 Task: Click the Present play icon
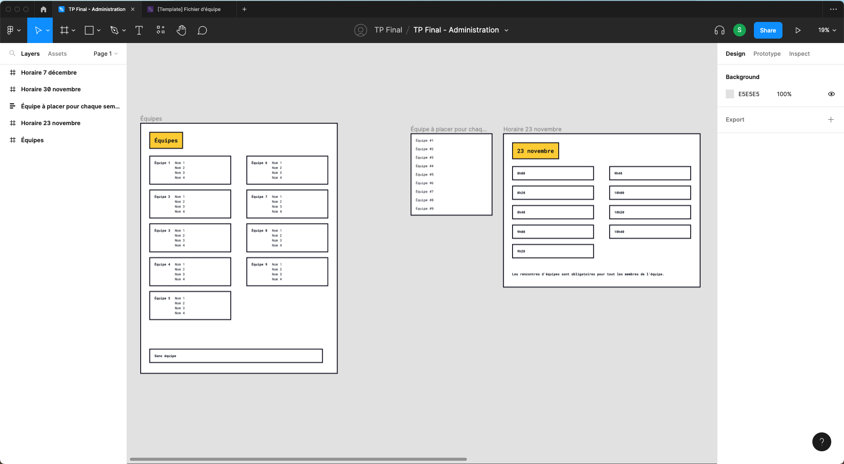pos(798,30)
